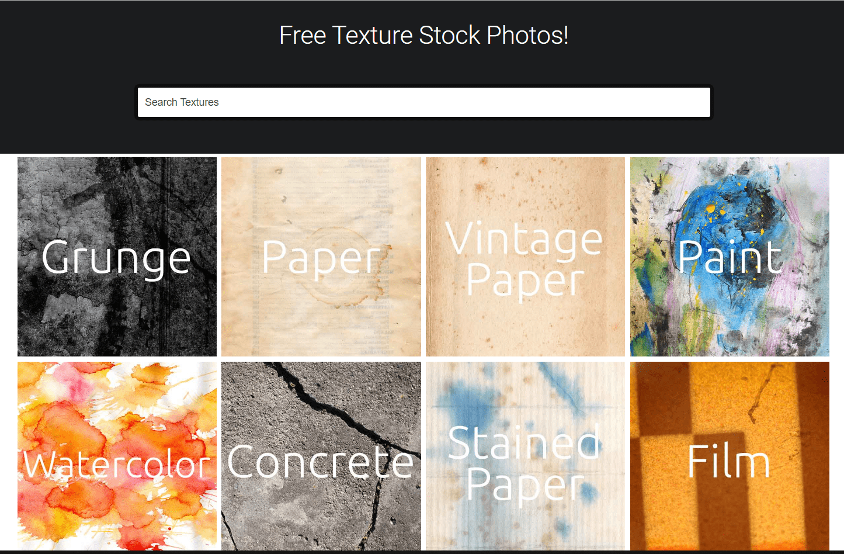Click the blue paint splatter image
The width and height of the screenshot is (844, 554).
click(730, 257)
